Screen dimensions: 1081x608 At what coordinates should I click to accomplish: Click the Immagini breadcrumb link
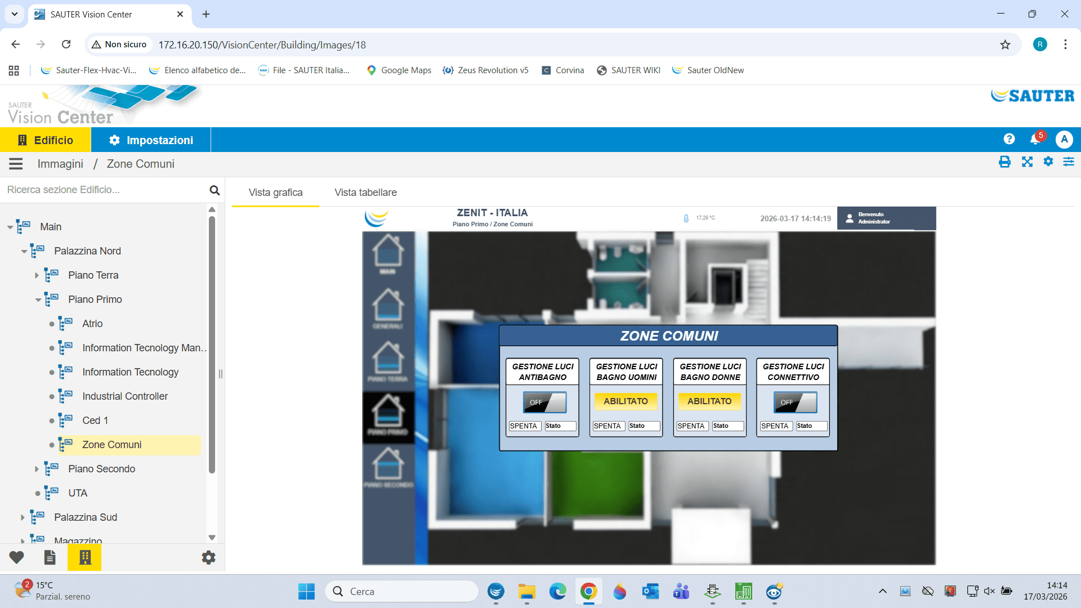coord(60,164)
